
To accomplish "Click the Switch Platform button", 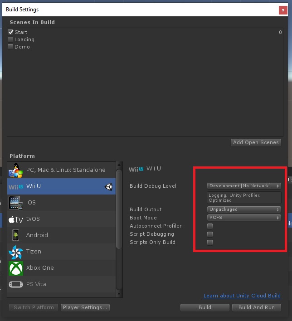I will pos(34,307).
